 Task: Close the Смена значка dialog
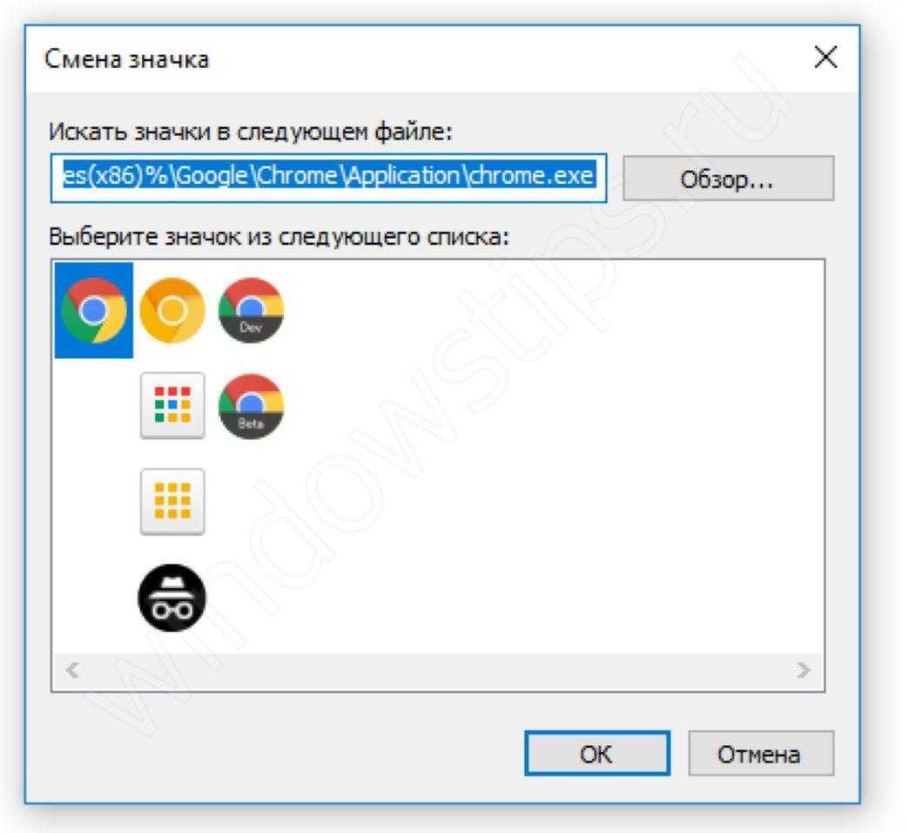pos(825,58)
